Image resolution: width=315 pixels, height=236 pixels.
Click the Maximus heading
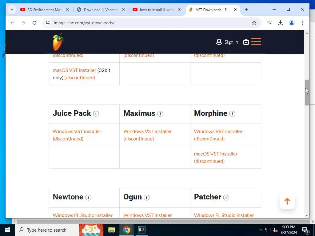(x=139, y=113)
